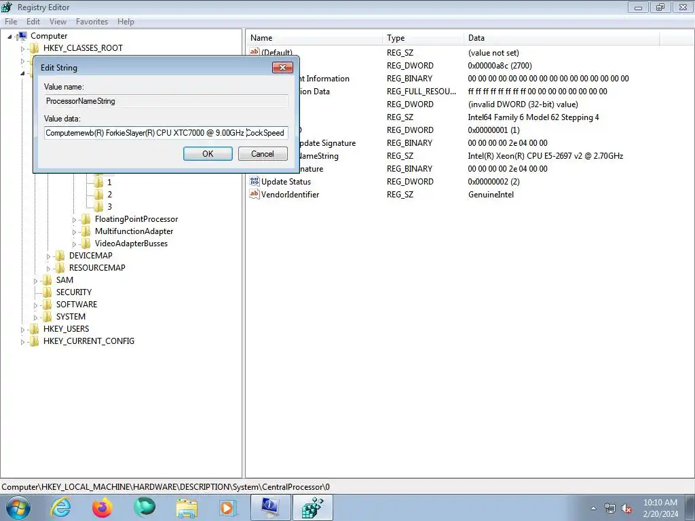This screenshot has height=521, width=695.
Task: Open the Edit menu
Action: (x=33, y=21)
